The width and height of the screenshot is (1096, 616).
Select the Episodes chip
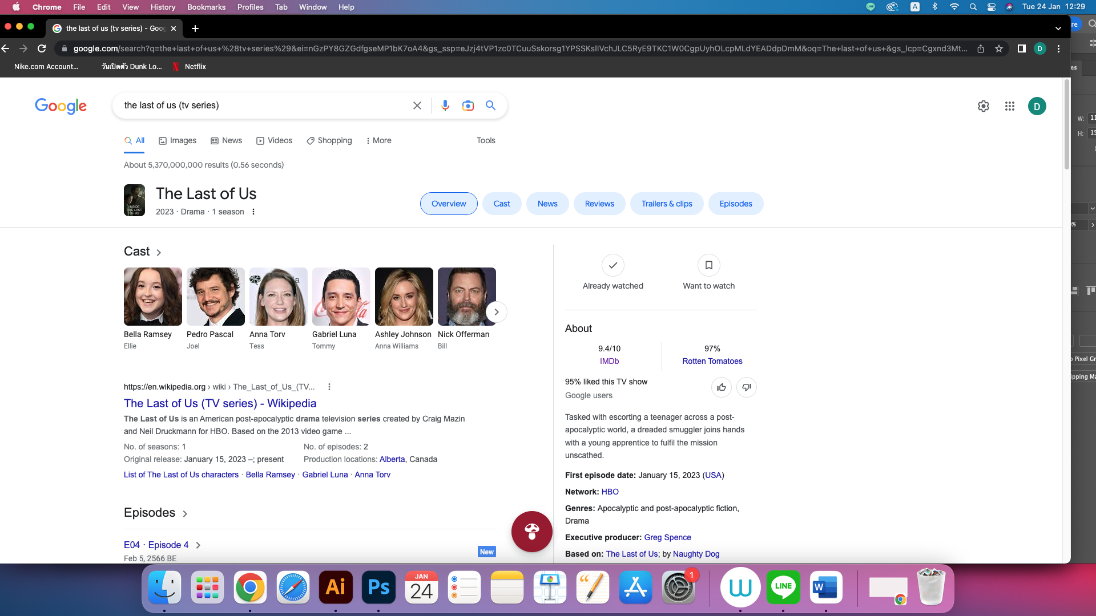(736, 204)
